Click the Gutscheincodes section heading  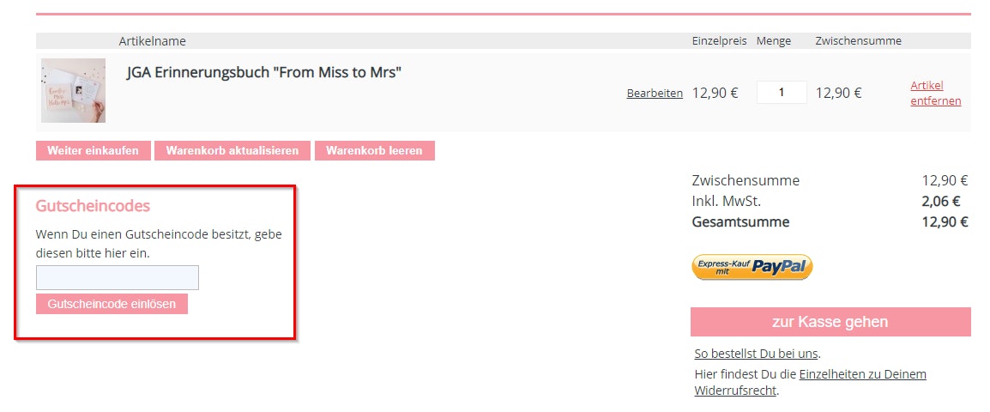(x=93, y=206)
